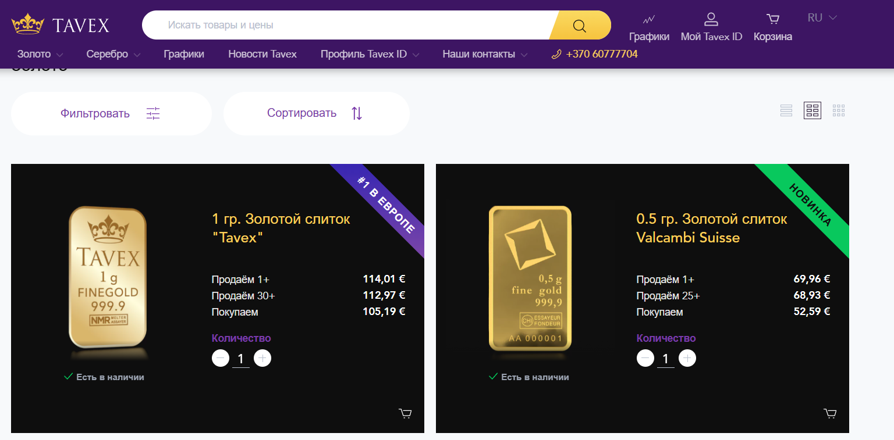Click the Valcambi 0,5 g gold bar image
The image size is (894, 440).
click(530, 278)
